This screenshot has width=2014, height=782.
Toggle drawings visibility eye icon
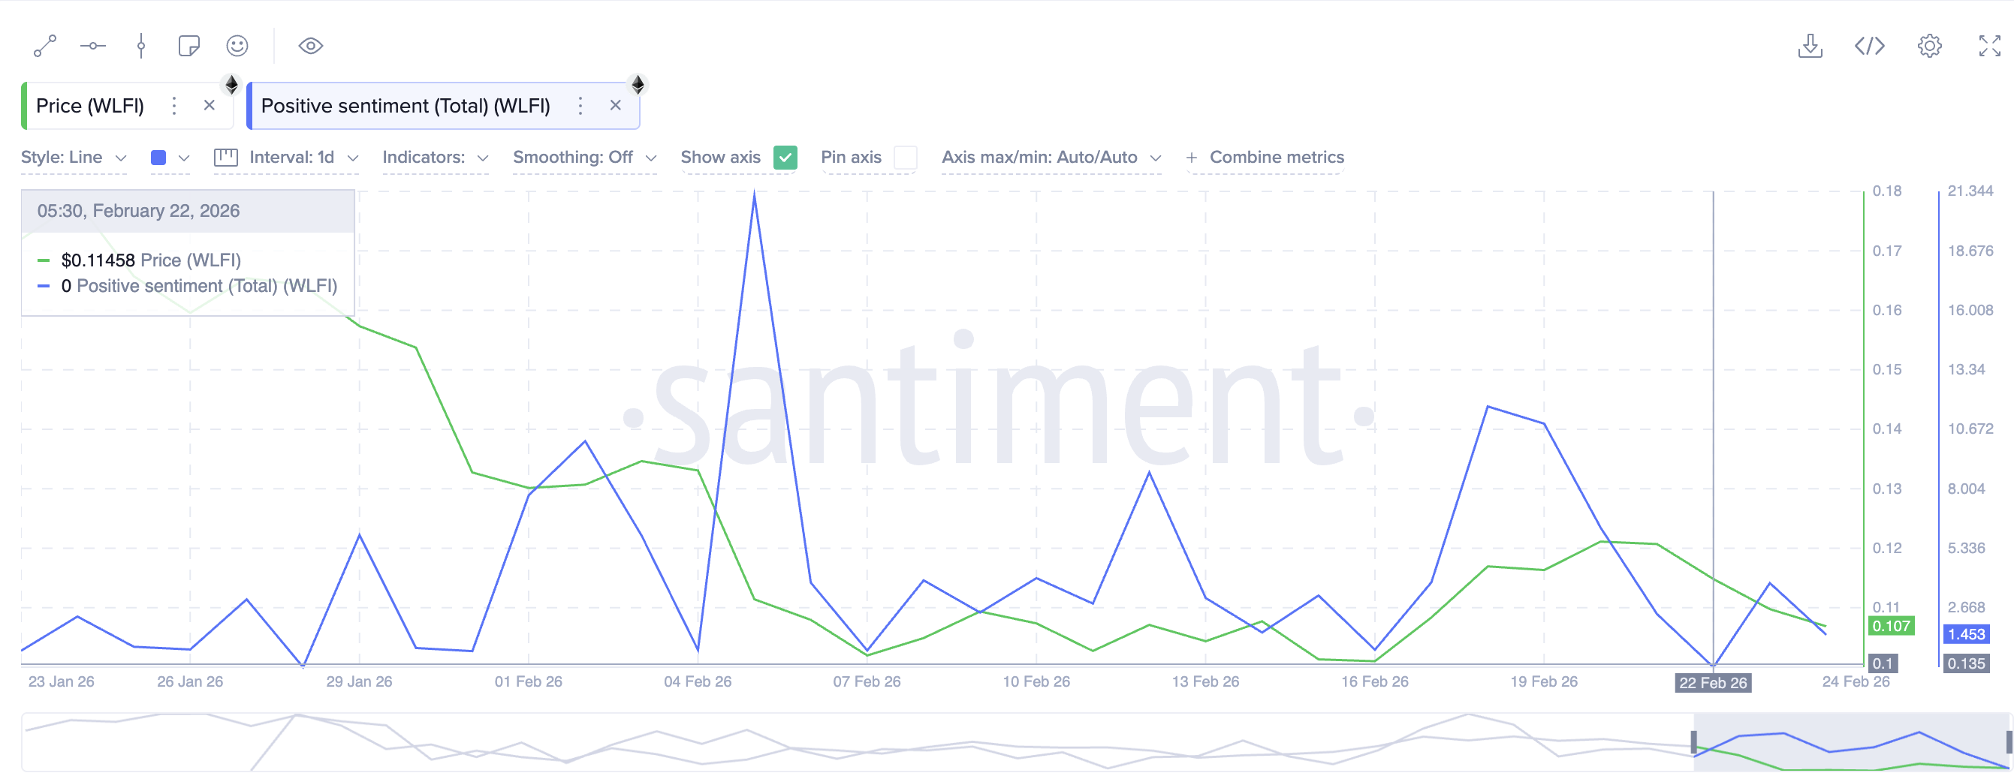click(x=310, y=46)
